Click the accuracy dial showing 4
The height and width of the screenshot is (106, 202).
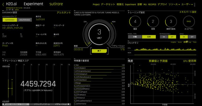[x=135, y=21]
